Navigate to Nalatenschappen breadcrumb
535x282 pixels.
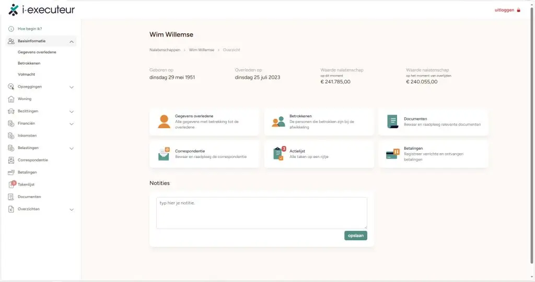tap(165, 50)
